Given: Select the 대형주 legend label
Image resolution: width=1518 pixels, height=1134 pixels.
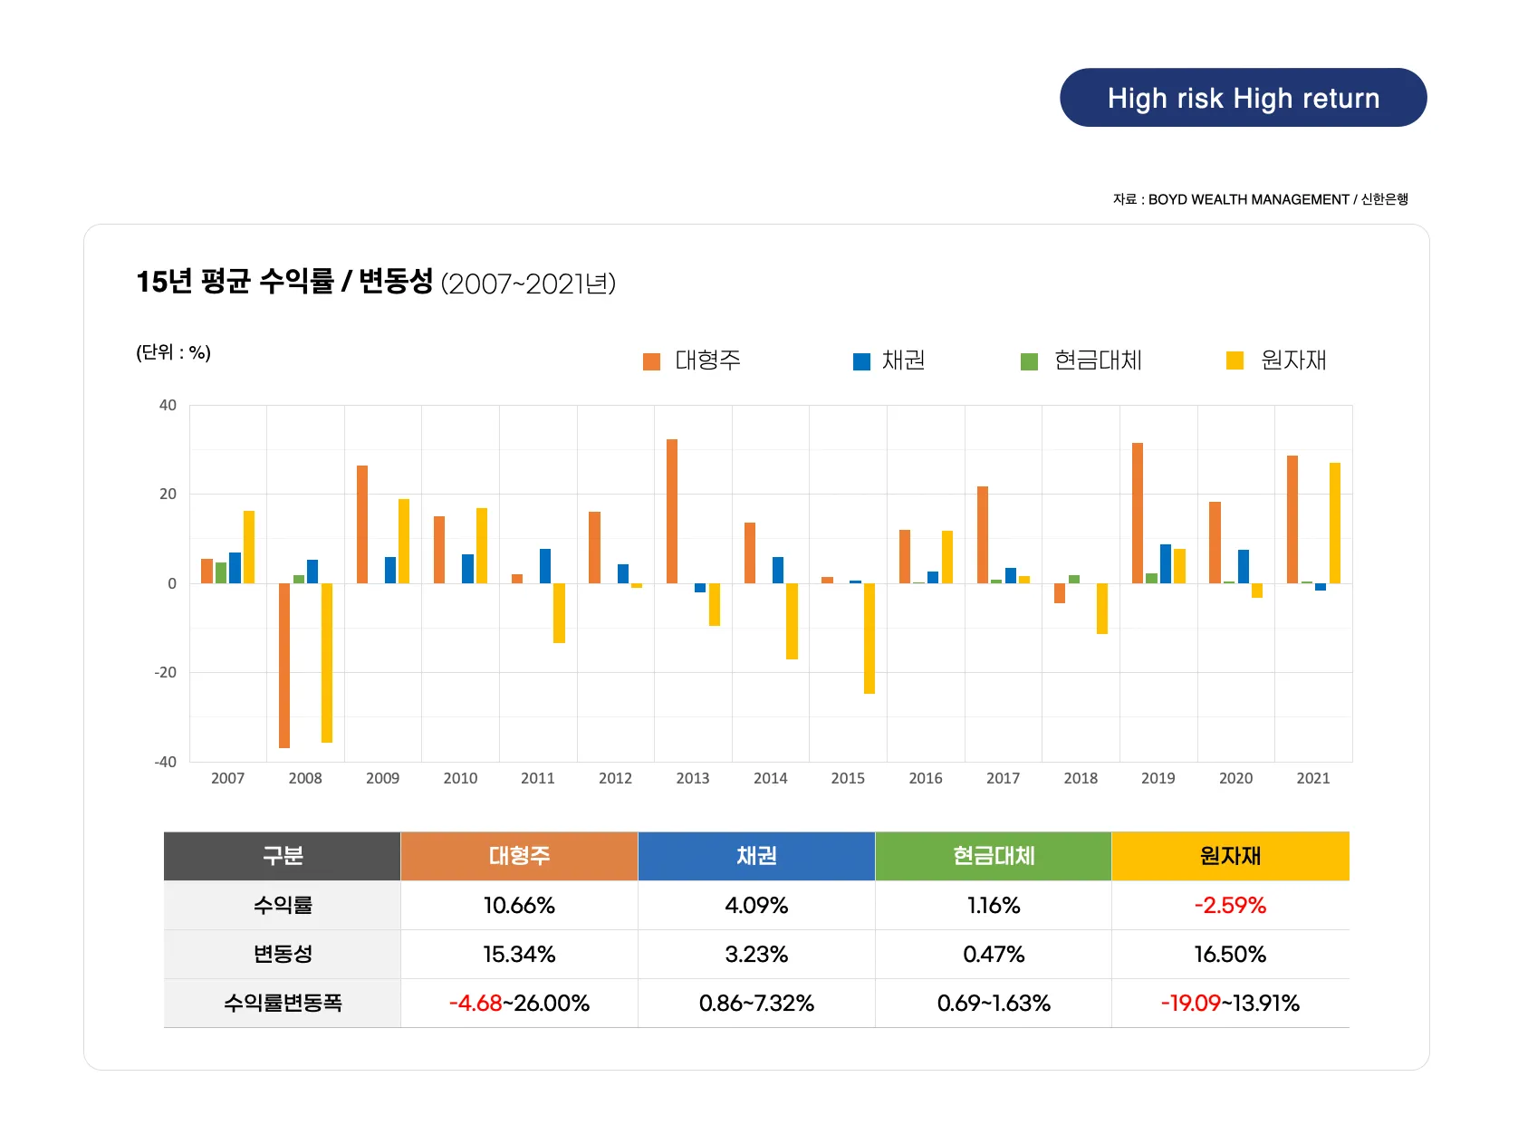Looking at the screenshot, I should (708, 360).
